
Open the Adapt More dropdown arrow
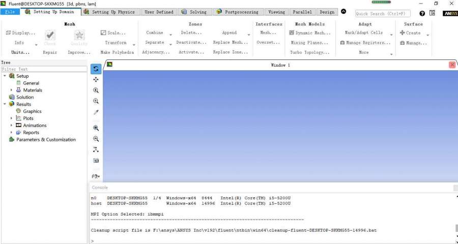(x=391, y=54)
